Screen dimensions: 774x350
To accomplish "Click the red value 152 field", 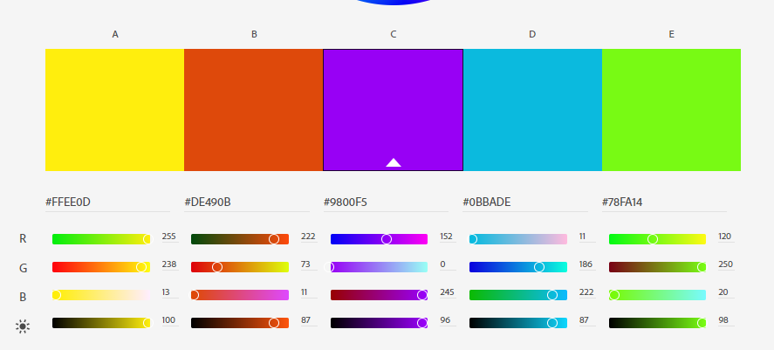I will [x=448, y=237].
